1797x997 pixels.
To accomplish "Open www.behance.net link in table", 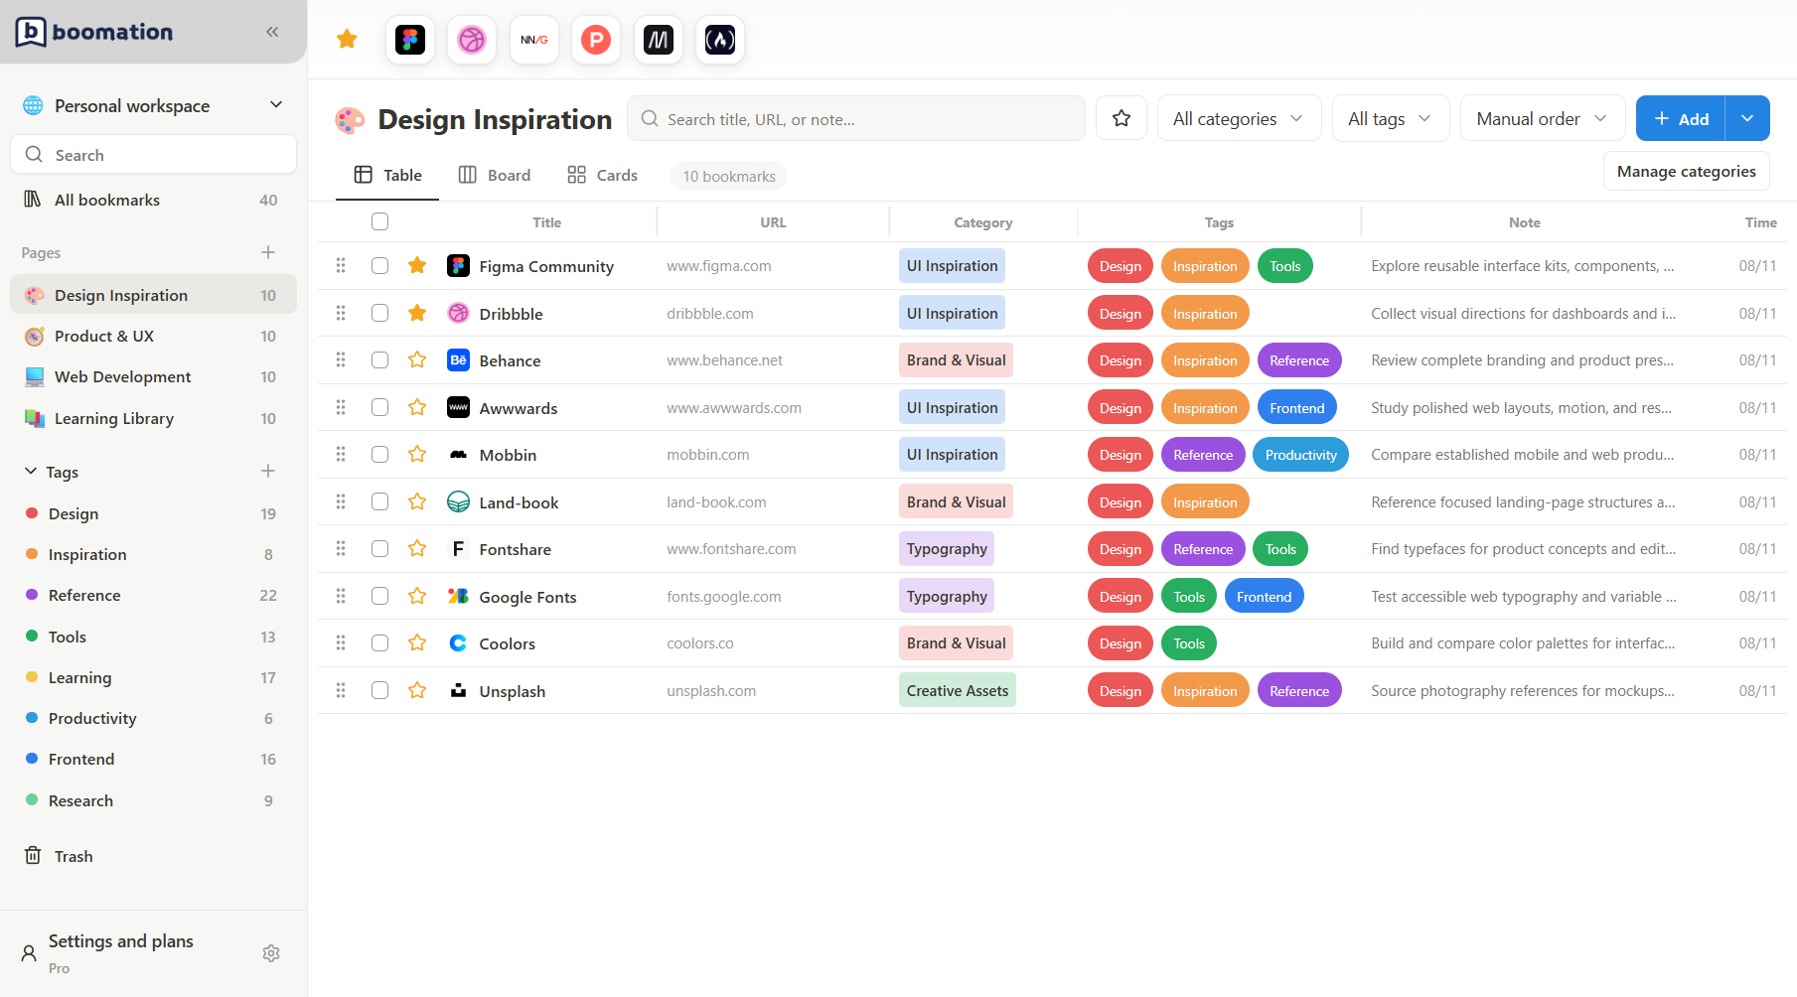I will tap(724, 360).
